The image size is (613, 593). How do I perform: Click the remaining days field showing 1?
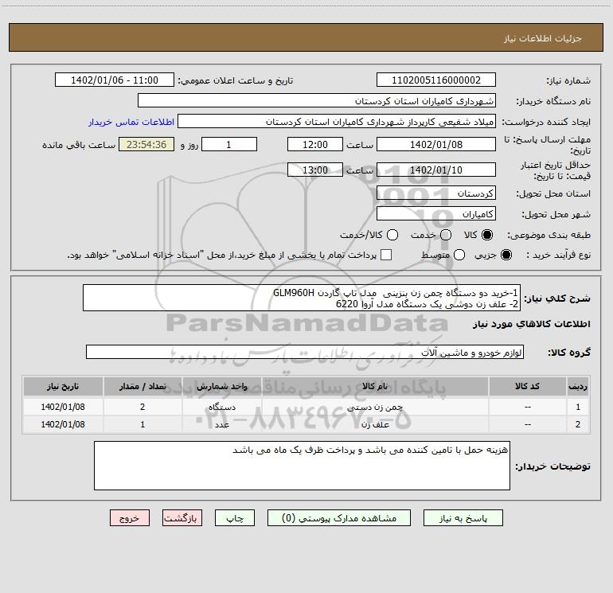click(x=229, y=144)
